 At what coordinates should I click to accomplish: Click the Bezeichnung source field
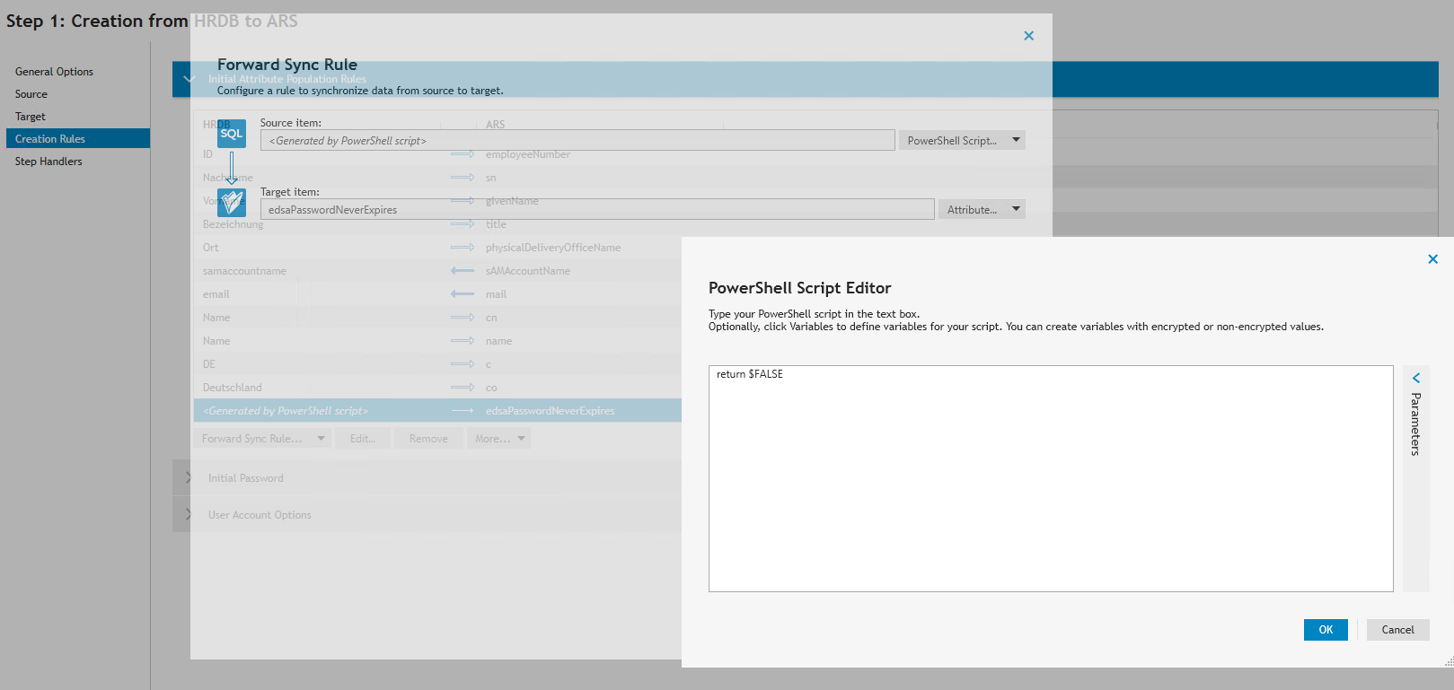[234, 224]
